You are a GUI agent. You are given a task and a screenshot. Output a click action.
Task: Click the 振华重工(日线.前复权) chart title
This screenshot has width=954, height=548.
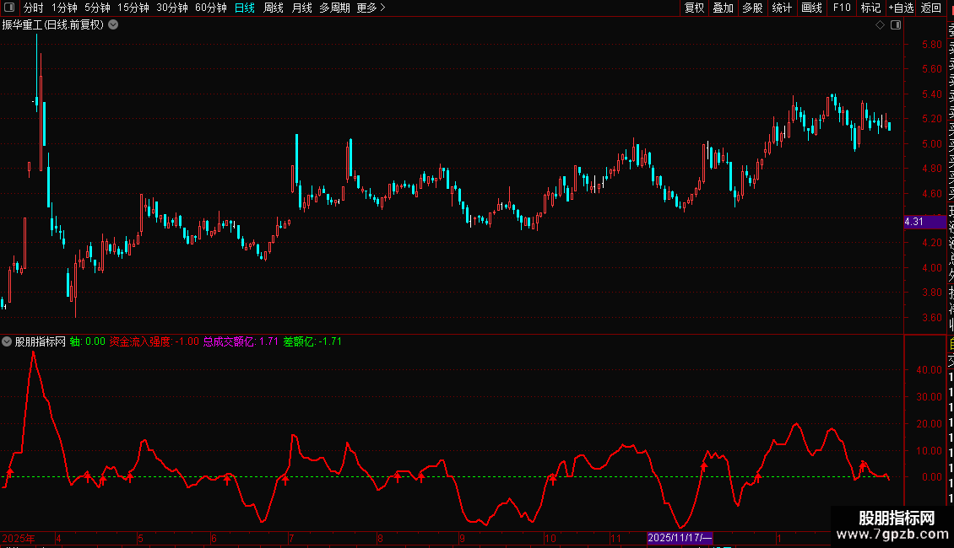[53, 25]
